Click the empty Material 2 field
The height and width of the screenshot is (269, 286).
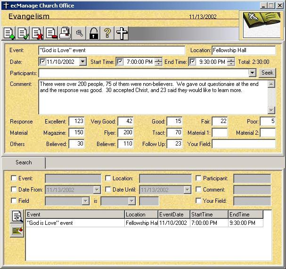point(268,132)
